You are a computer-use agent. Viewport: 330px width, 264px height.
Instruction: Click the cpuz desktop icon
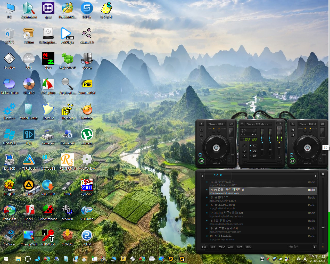48,11
